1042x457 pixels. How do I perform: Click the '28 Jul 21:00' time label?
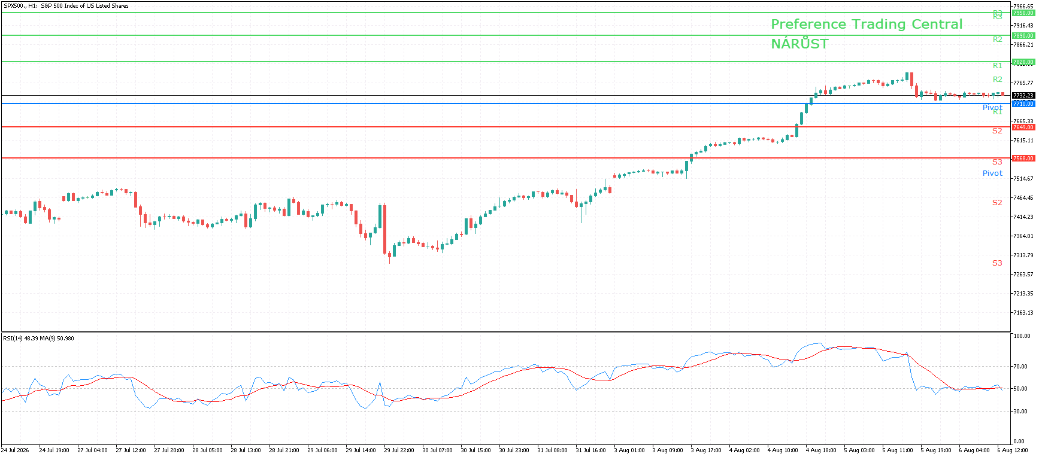click(284, 450)
